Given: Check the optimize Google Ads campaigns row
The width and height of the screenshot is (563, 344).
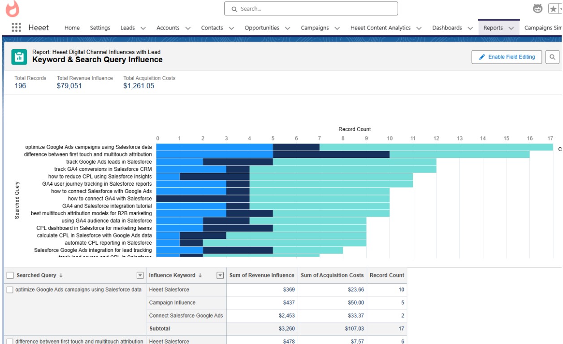Looking at the screenshot, I should coord(10,290).
